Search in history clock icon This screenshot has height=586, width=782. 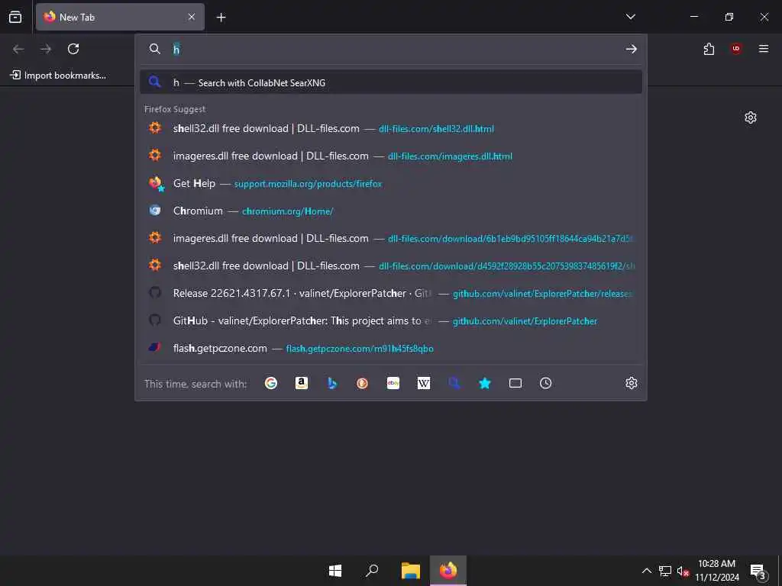click(x=545, y=383)
